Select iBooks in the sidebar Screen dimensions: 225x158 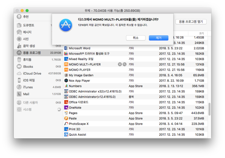(38, 66)
